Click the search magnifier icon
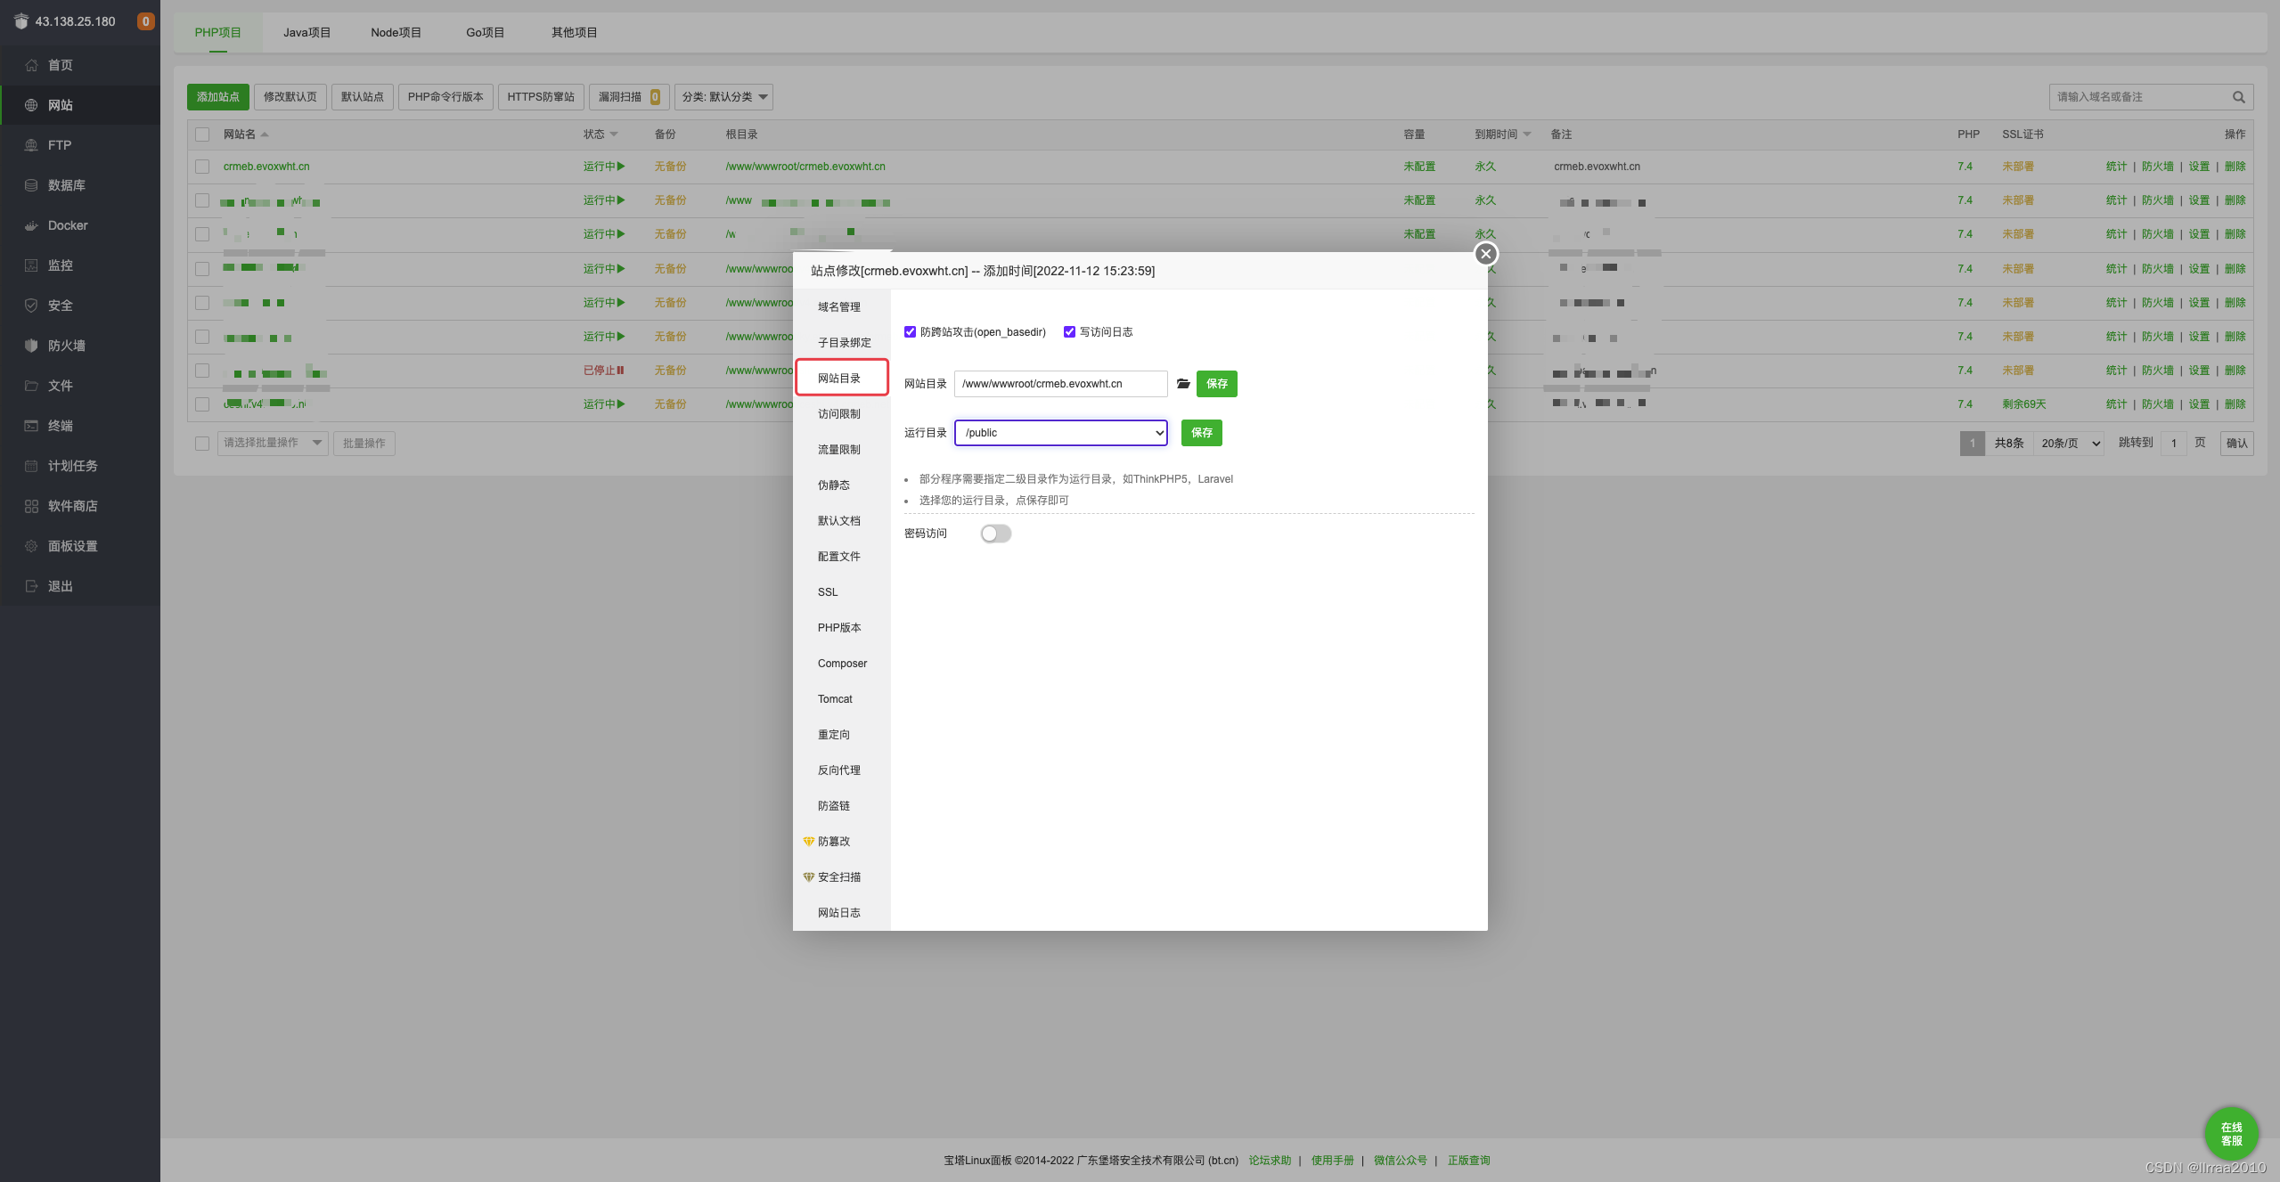Screen dimensions: 2280x1182 [2238, 97]
